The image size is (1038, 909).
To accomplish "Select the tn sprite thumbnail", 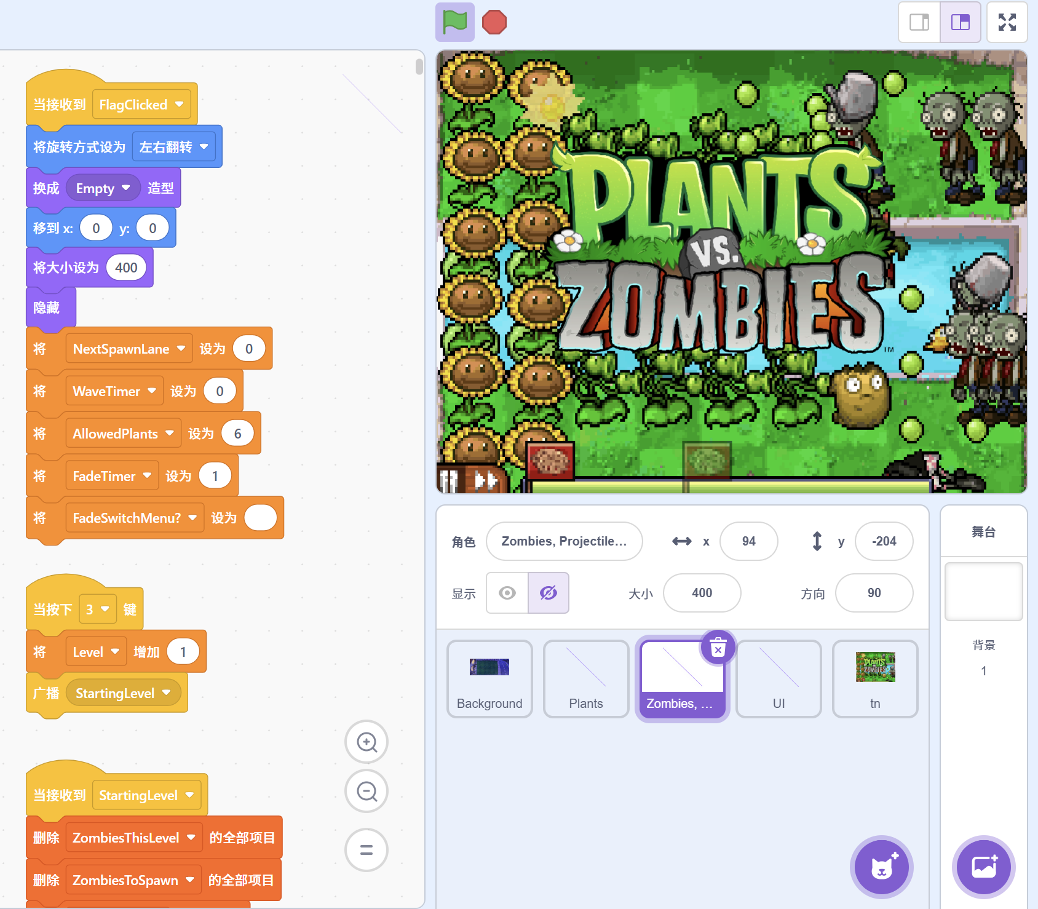I will click(875, 679).
